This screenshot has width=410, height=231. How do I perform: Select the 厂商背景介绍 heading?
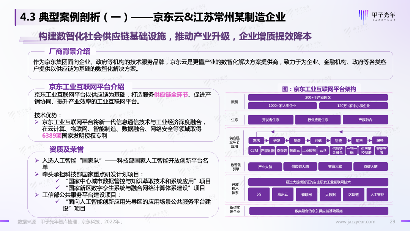coord(69,51)
